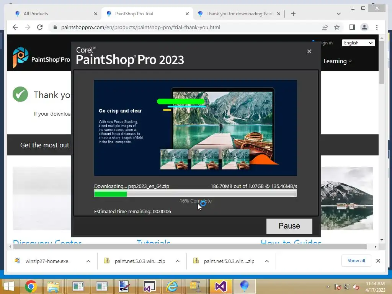
Task: Share this page icon
Action: [x=325, y=27]
